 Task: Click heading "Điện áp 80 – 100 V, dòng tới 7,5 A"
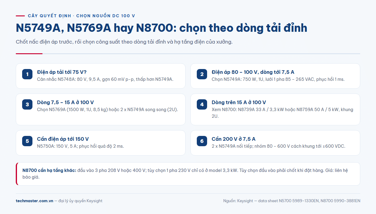(253, 72)
